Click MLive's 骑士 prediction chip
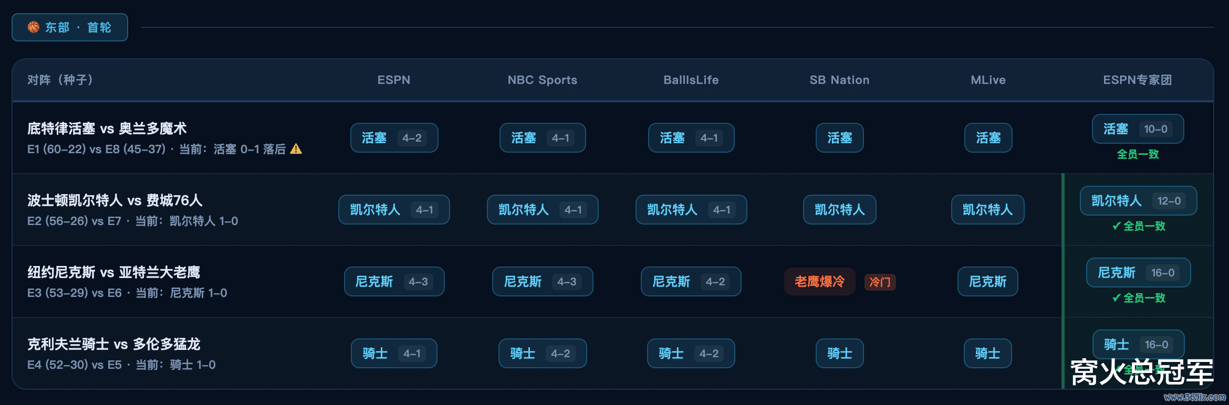This screenshot has height=405, width=1229. (x=987, y=354)
